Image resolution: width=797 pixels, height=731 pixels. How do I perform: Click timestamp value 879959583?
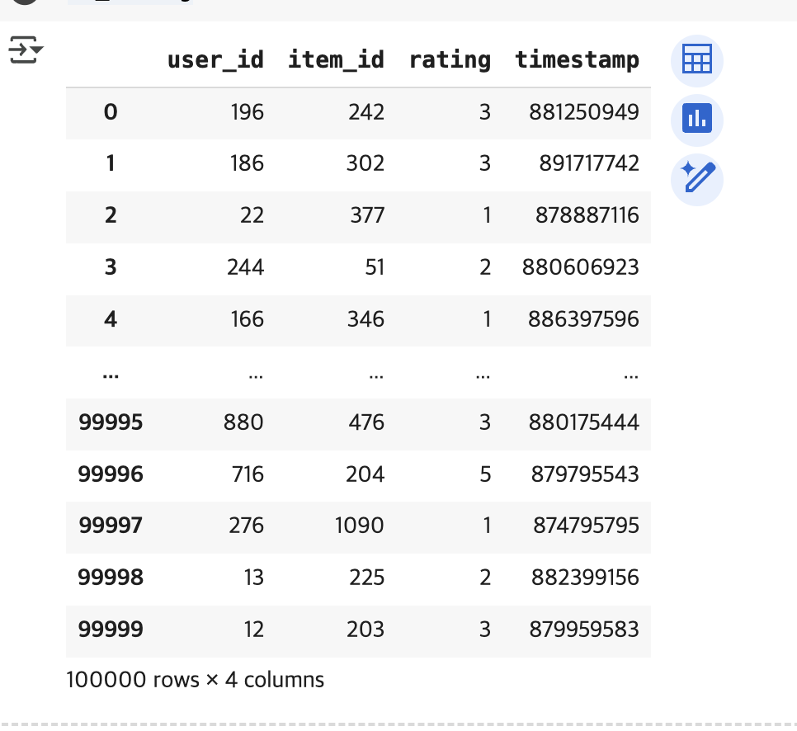pyautogui.click(x=583, y=630)
